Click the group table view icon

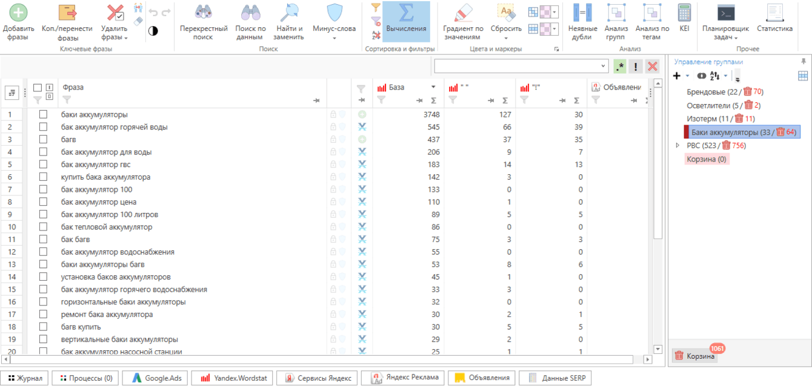point(803,76)
